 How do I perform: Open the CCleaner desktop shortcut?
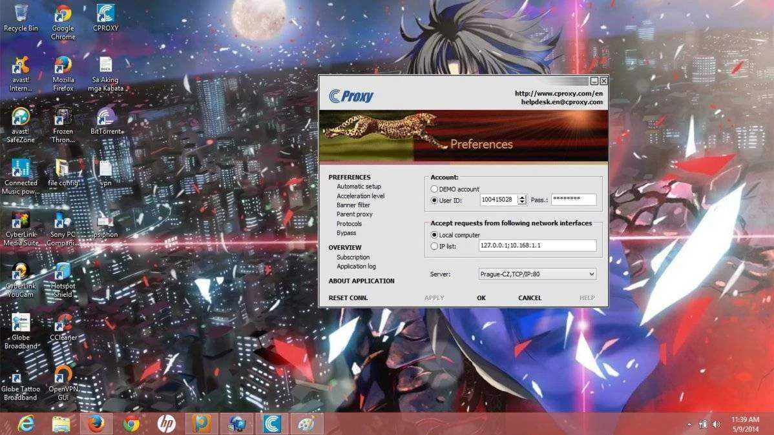[x=63, y=327]
